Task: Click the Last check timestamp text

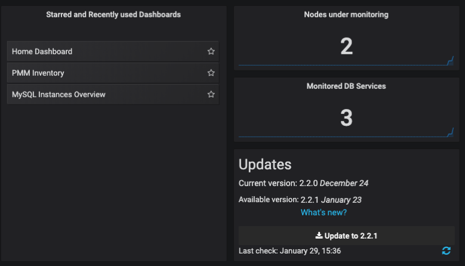Action: (x=290, y=251)
